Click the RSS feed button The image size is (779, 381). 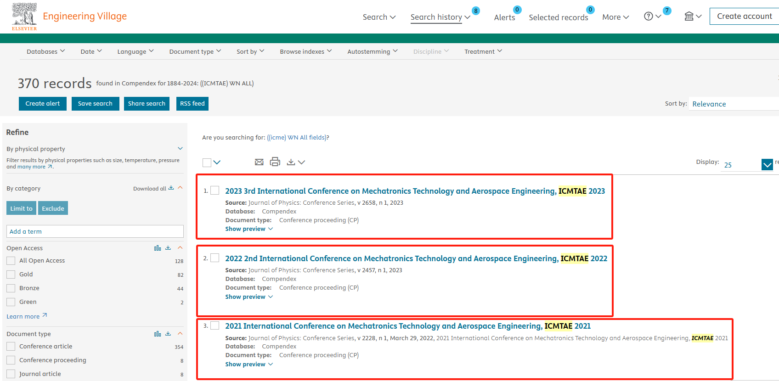pyautogui.click(x=192, y=104)
